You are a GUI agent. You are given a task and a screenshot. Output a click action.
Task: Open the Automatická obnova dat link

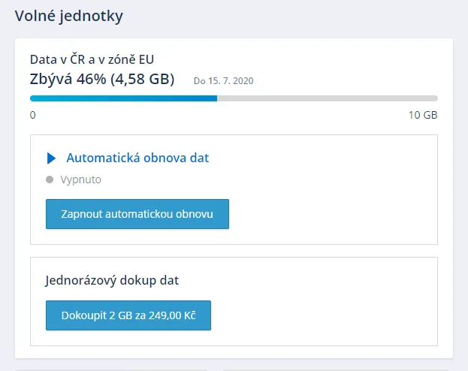(x=137, y=158)
